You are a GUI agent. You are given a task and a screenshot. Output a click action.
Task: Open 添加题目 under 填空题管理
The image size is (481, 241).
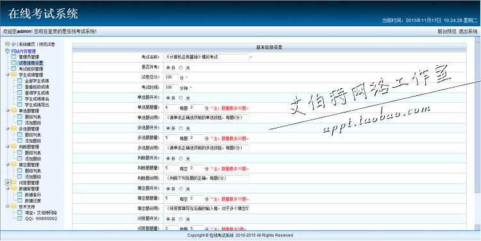pos(33,177)
